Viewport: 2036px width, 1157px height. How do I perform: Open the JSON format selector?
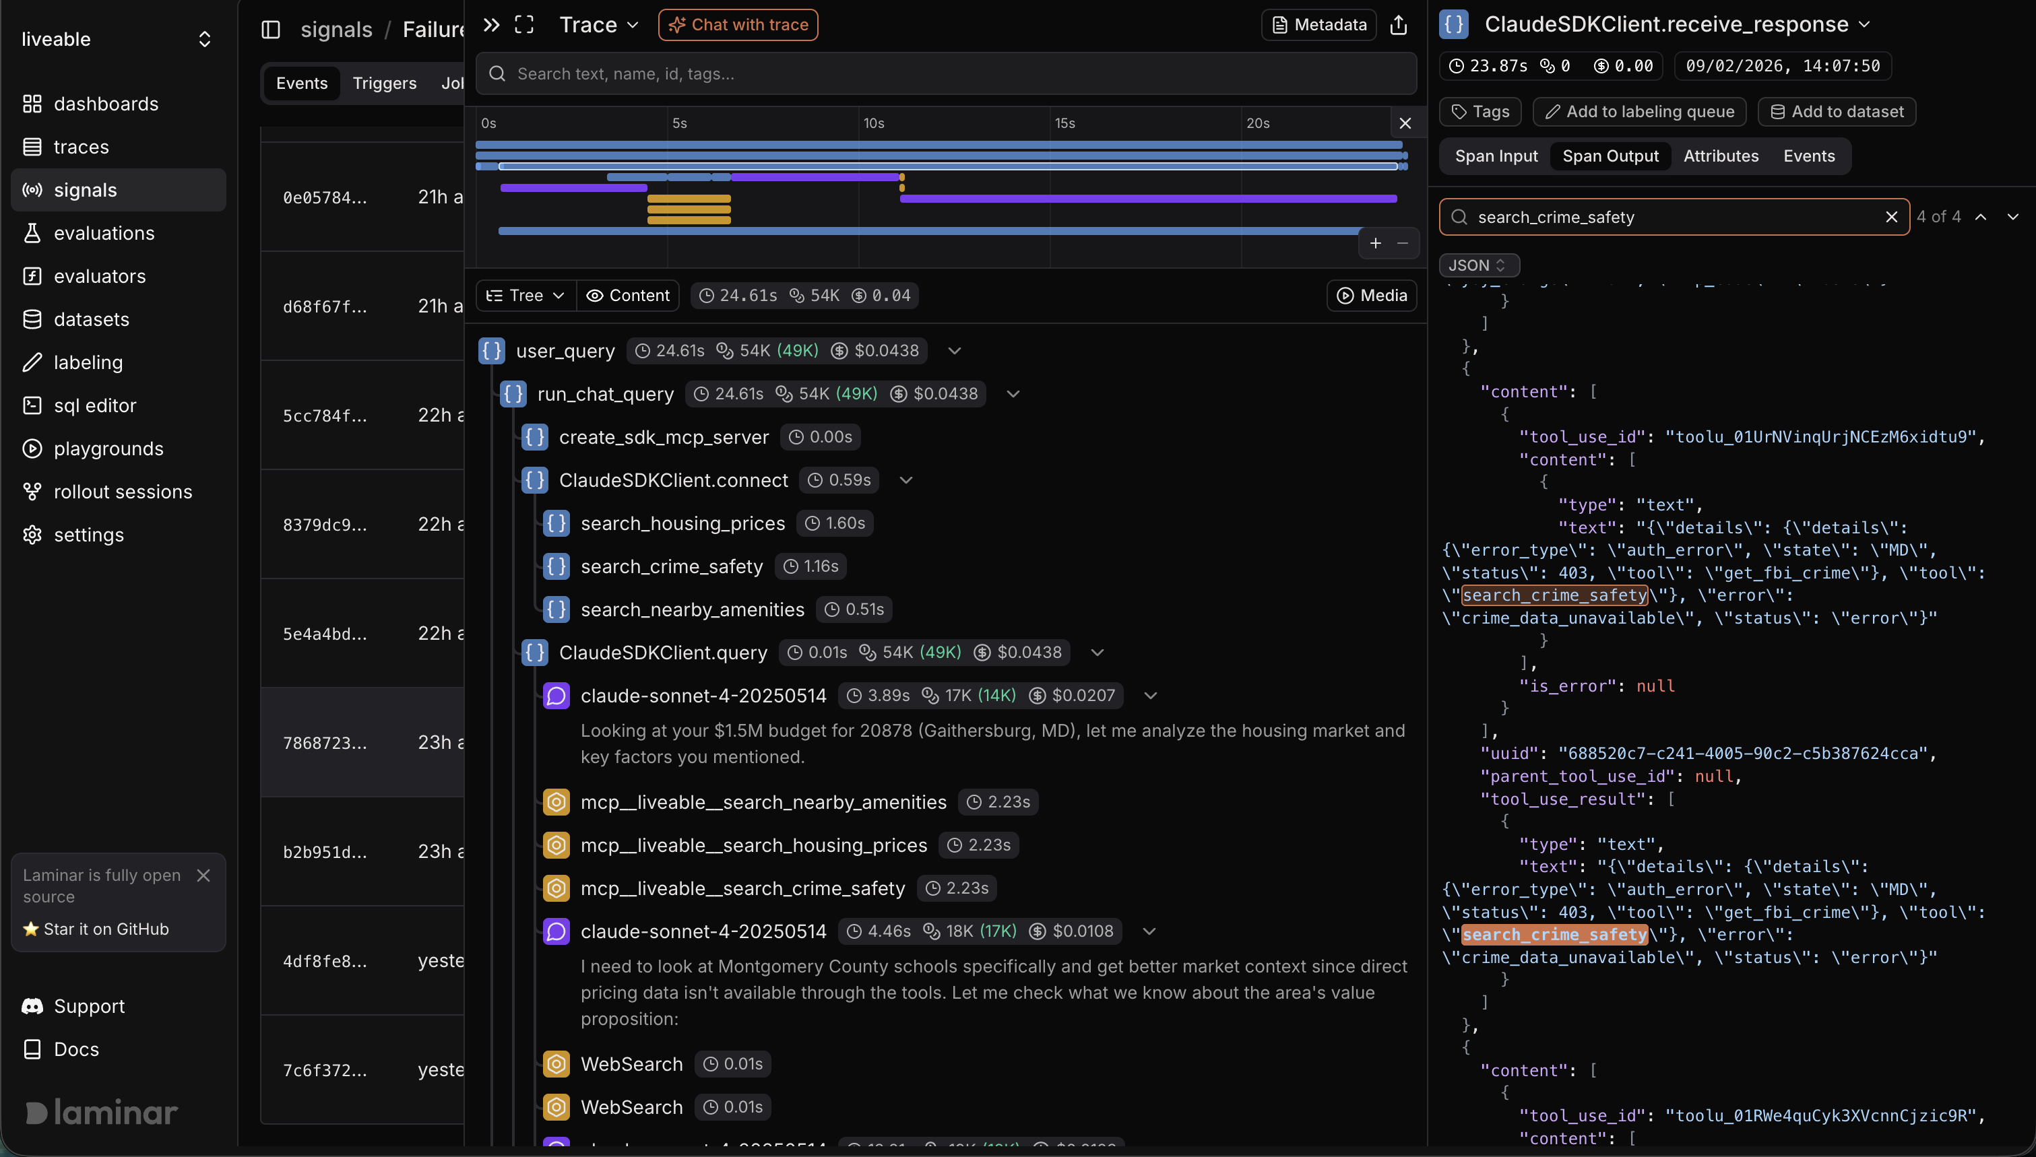click(x=1478, y=265)
